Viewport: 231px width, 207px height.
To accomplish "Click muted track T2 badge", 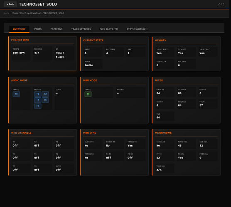I will coord(45,94).
